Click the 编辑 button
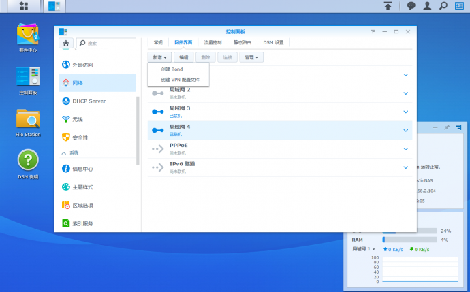This screenshot has width=470, height=292. coord(183,58)
